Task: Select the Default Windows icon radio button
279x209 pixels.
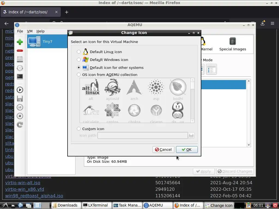Action: [x=79, y=60]
